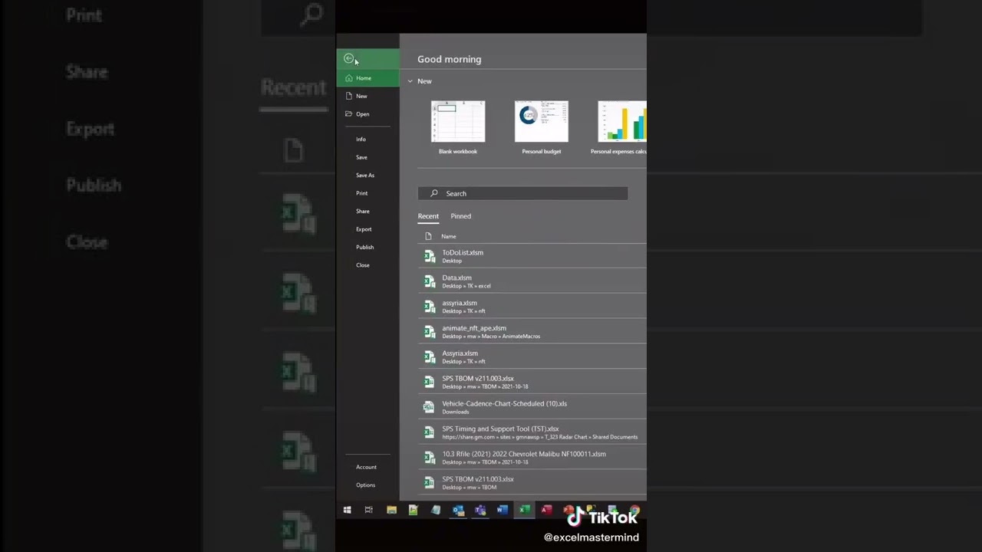Choose Save As in the backstage menu
This screenshot has width=982, height=552.
pos(365,176)
